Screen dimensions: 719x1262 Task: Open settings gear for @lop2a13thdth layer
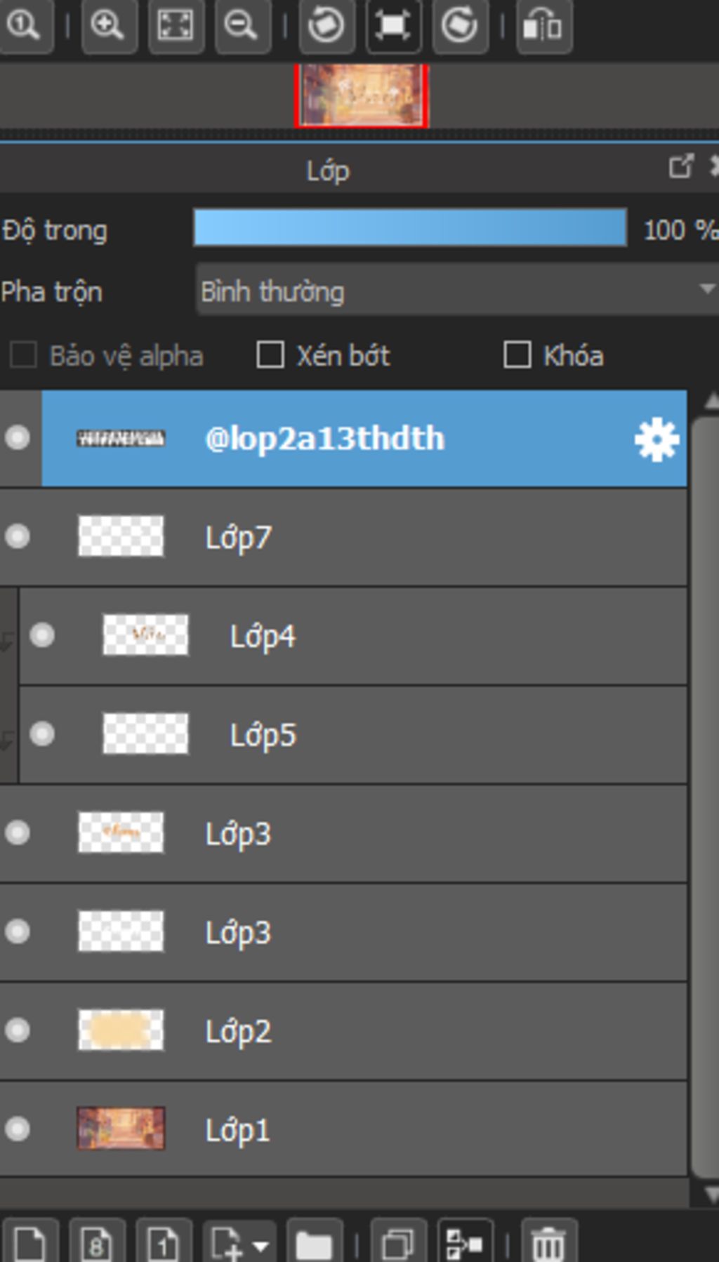coord(657,440)
